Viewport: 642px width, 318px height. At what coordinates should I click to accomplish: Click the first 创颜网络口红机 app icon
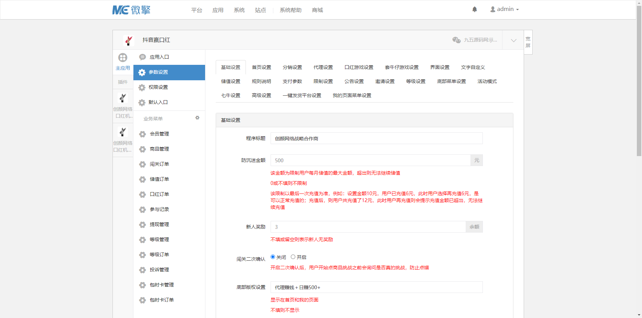click(x=123, y=98)
